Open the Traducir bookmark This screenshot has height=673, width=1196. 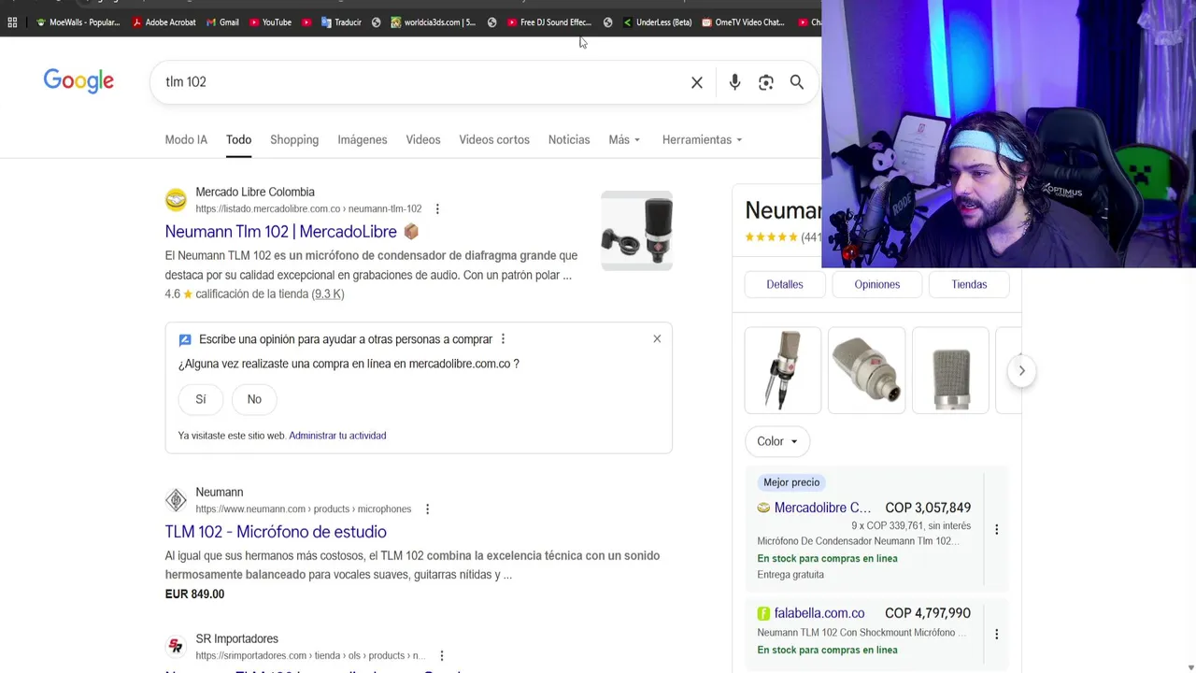point(341,22)
